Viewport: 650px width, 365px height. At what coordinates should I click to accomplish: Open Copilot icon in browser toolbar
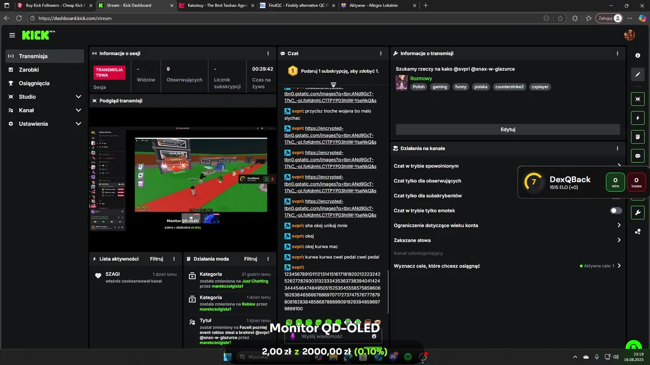642,18
